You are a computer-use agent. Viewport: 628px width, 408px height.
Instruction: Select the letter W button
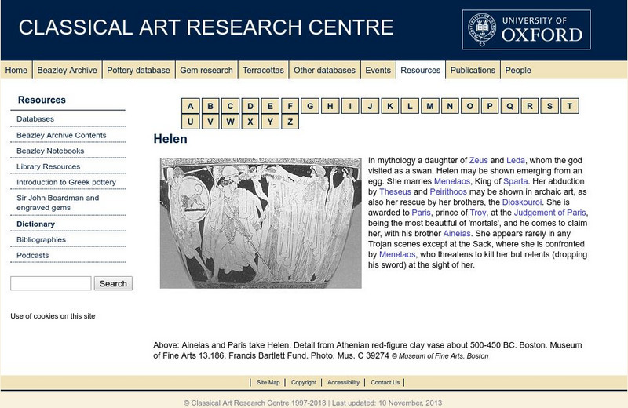point(230,122)
